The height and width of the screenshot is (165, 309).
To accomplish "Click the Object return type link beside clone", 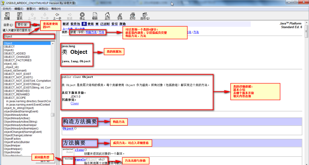I will 69,152.
